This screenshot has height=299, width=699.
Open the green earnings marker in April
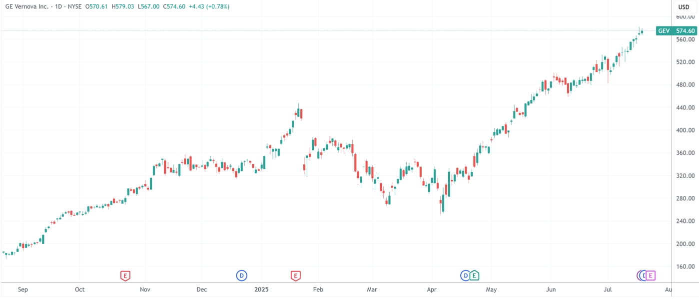click(x=474, y=275)
